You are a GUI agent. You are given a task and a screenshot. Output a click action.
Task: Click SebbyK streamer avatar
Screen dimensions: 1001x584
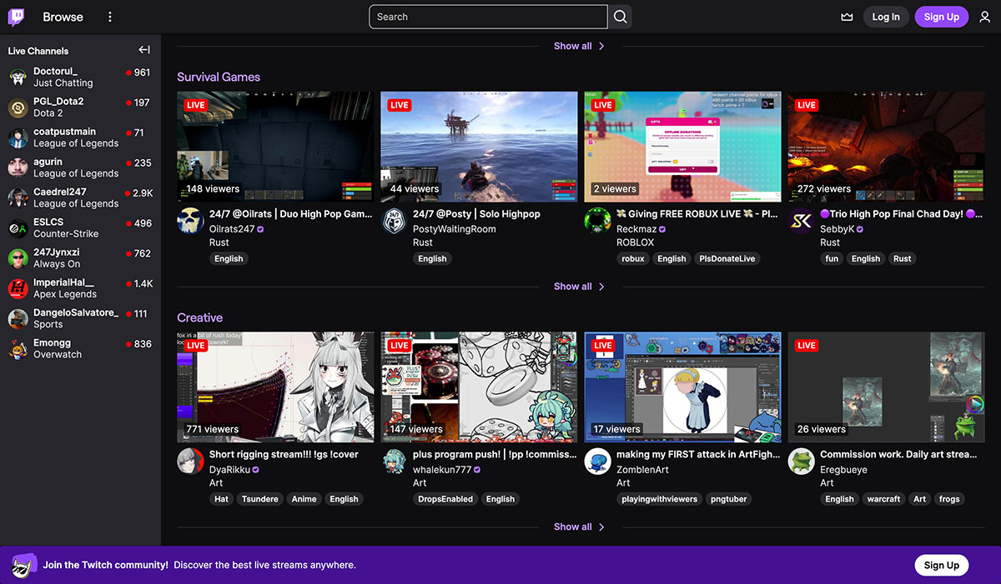point(801,221)
